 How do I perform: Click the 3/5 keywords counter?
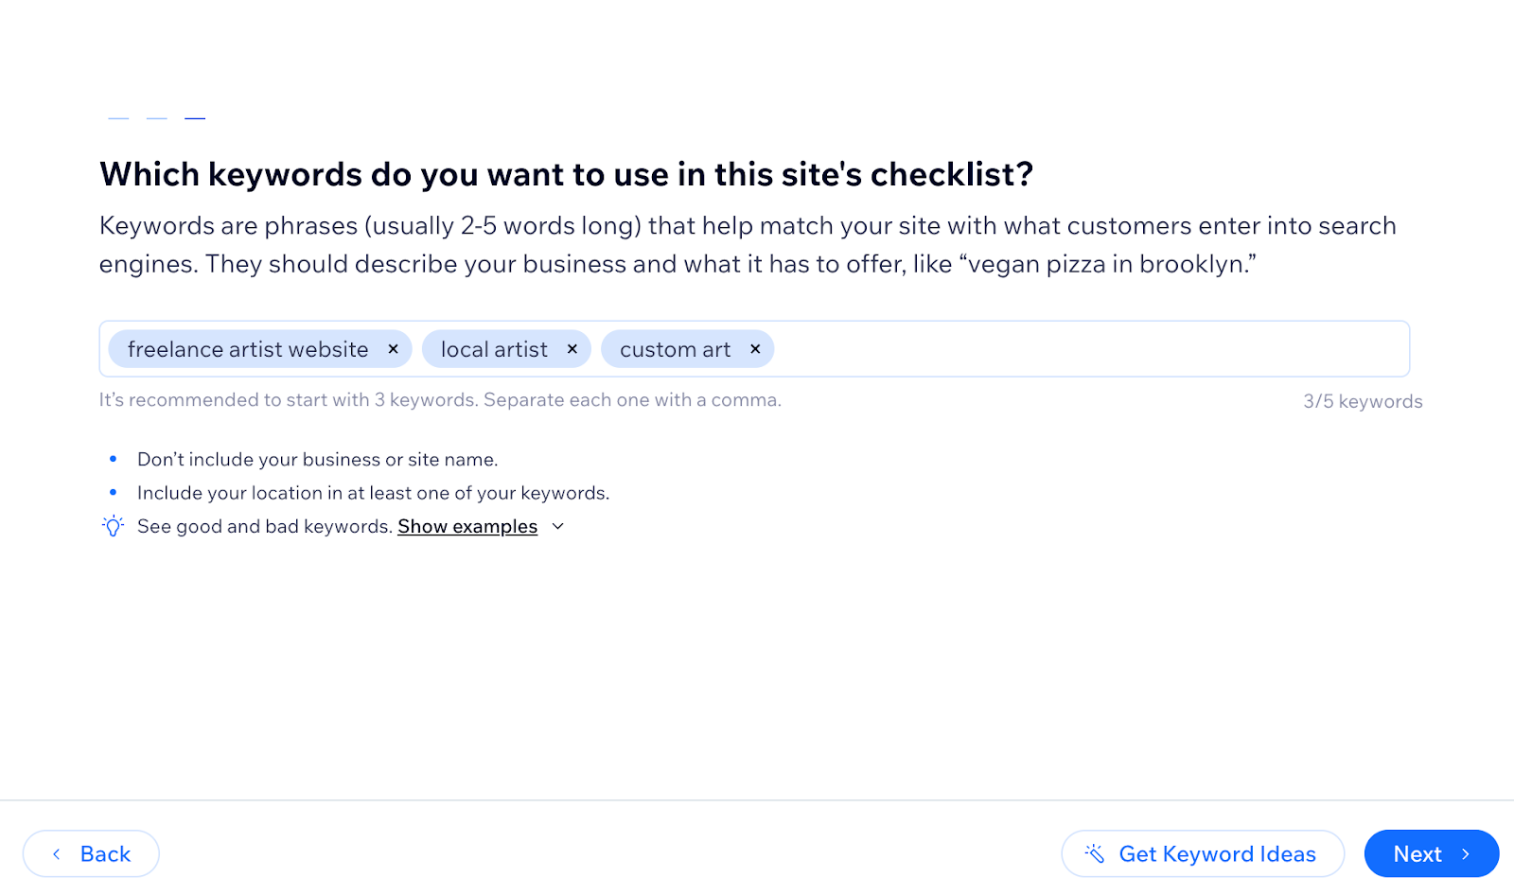point(1363,401)
